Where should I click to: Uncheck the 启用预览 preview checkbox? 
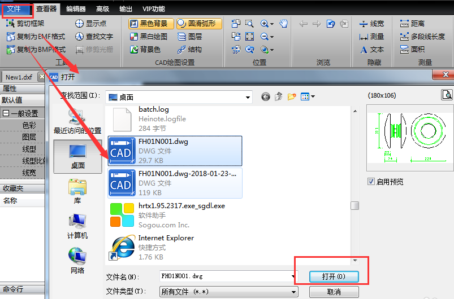pyautogui.click(x=371, y=182)
